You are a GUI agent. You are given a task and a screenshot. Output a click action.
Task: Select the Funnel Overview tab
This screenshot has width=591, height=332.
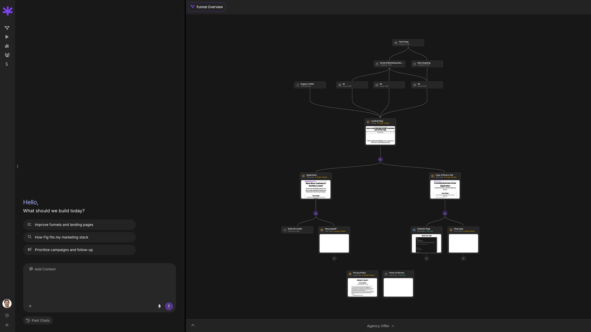coord(207,7)
